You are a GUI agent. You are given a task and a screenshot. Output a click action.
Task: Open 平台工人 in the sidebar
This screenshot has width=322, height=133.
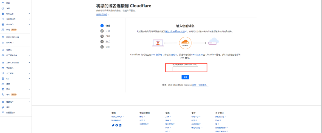[10, 68]
